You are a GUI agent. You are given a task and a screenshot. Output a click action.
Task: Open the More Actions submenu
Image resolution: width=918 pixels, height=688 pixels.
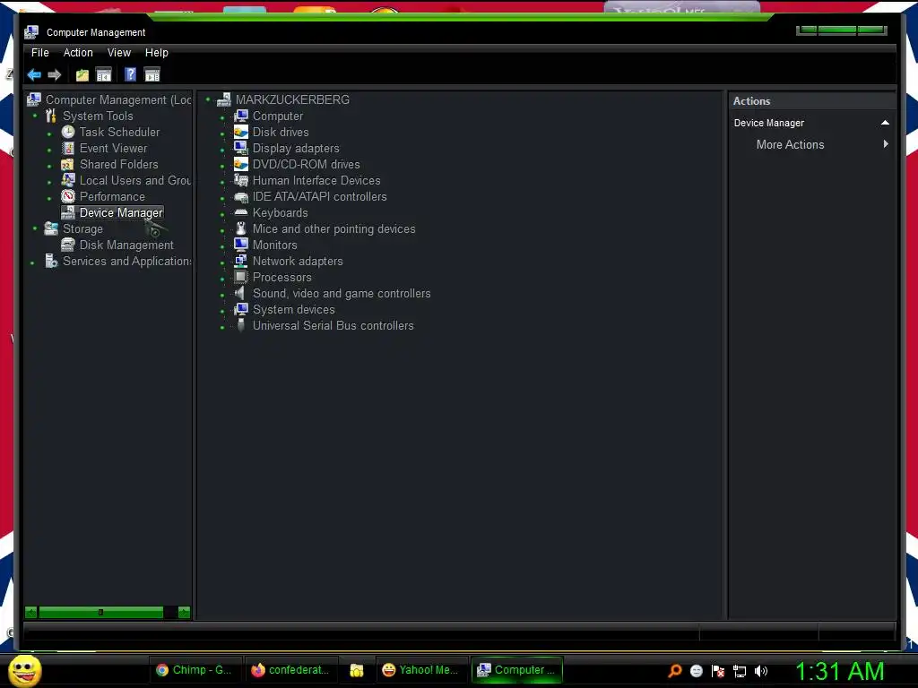790,144
